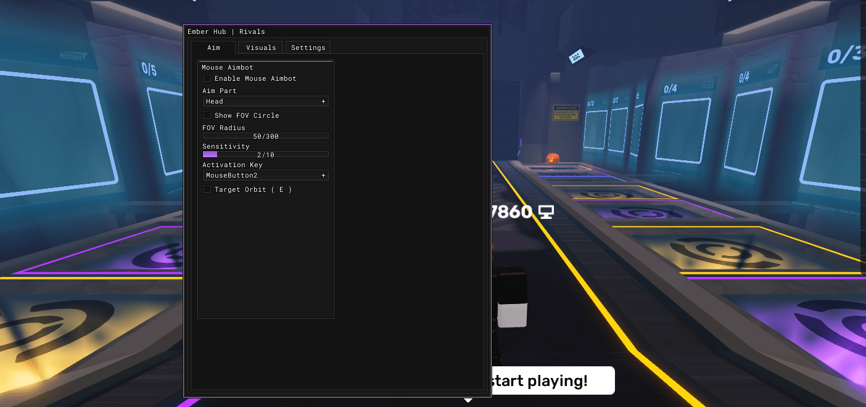Toggle the Show FOV Circle checkbox
This screenshot has width=866, height=407.
click(207, 115)
